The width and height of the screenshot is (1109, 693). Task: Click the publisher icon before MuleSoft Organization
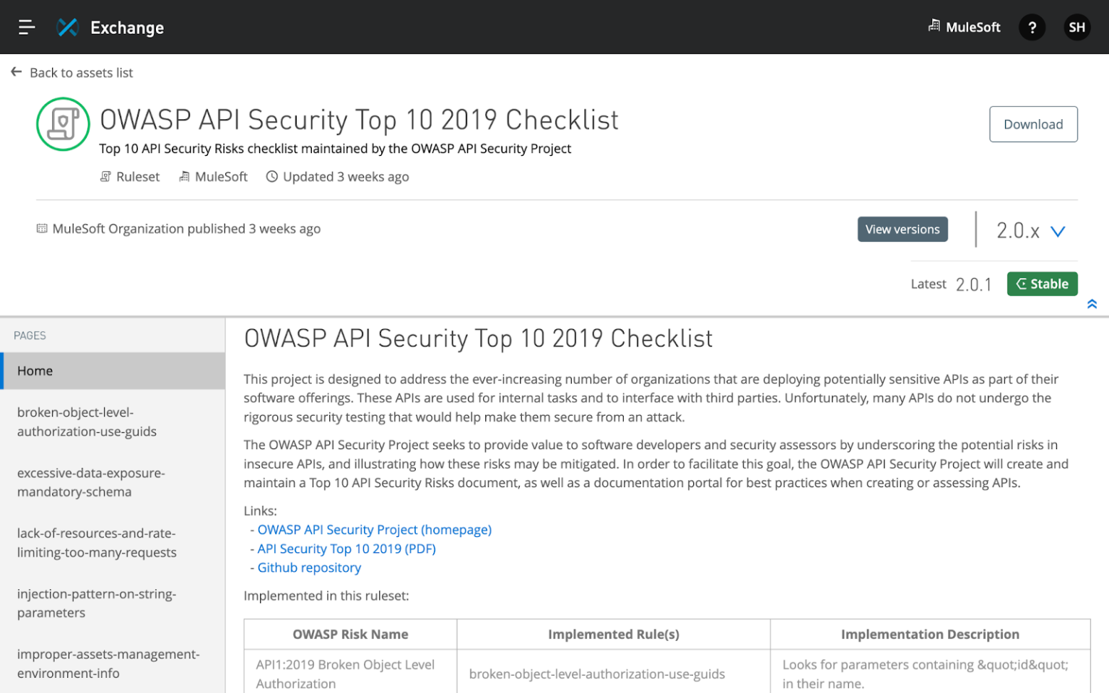(x=41, y=228)
